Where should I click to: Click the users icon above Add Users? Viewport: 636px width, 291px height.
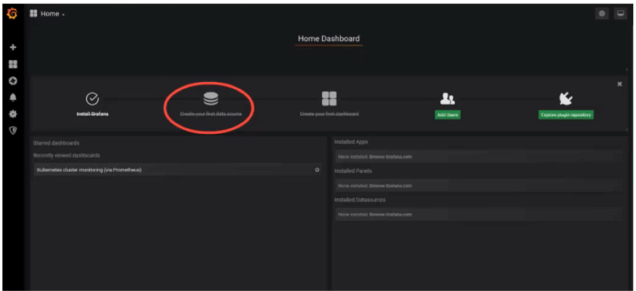point(447,98)
